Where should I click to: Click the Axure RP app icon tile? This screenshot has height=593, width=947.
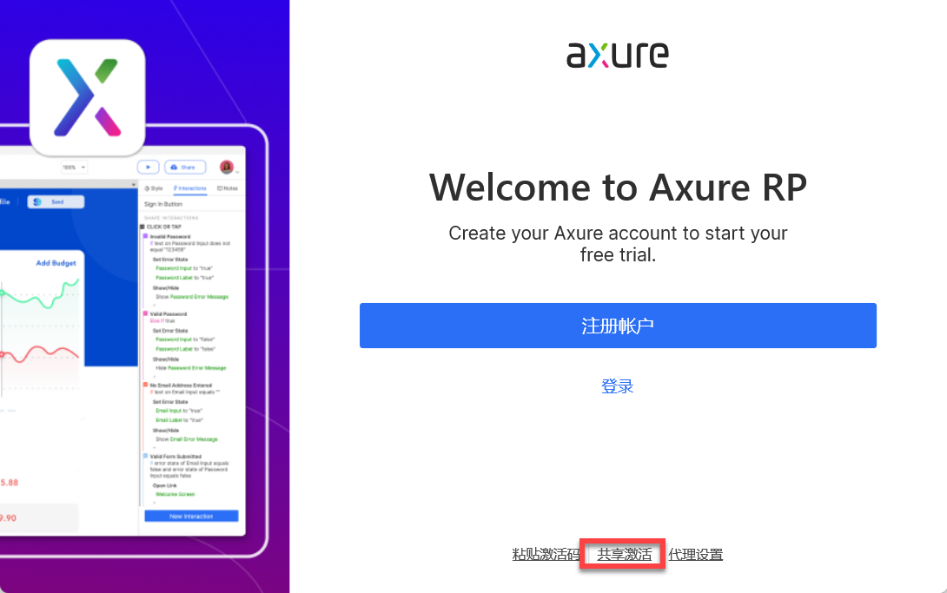coord(87,97)
